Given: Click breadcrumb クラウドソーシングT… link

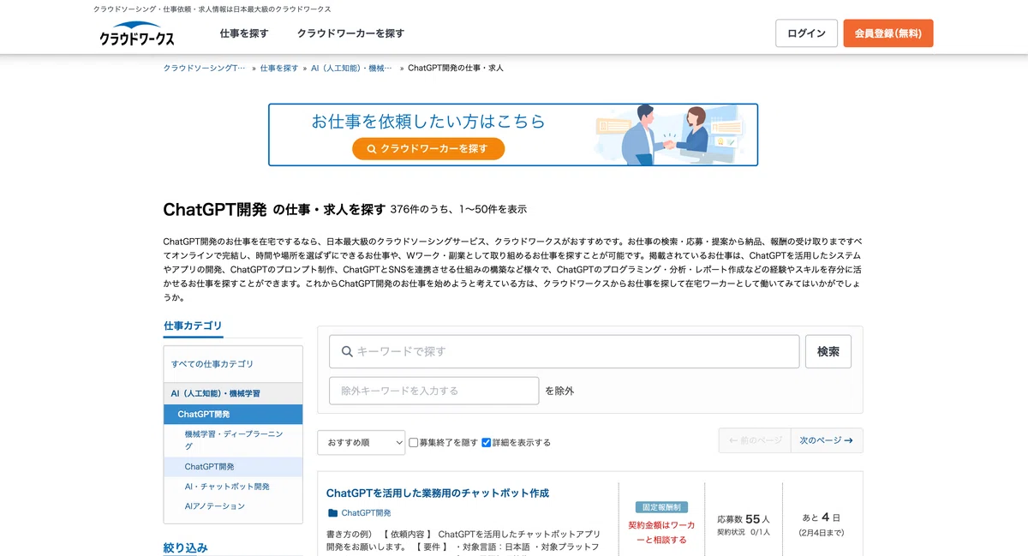Looking at the screenshot, I should [204, 68].
